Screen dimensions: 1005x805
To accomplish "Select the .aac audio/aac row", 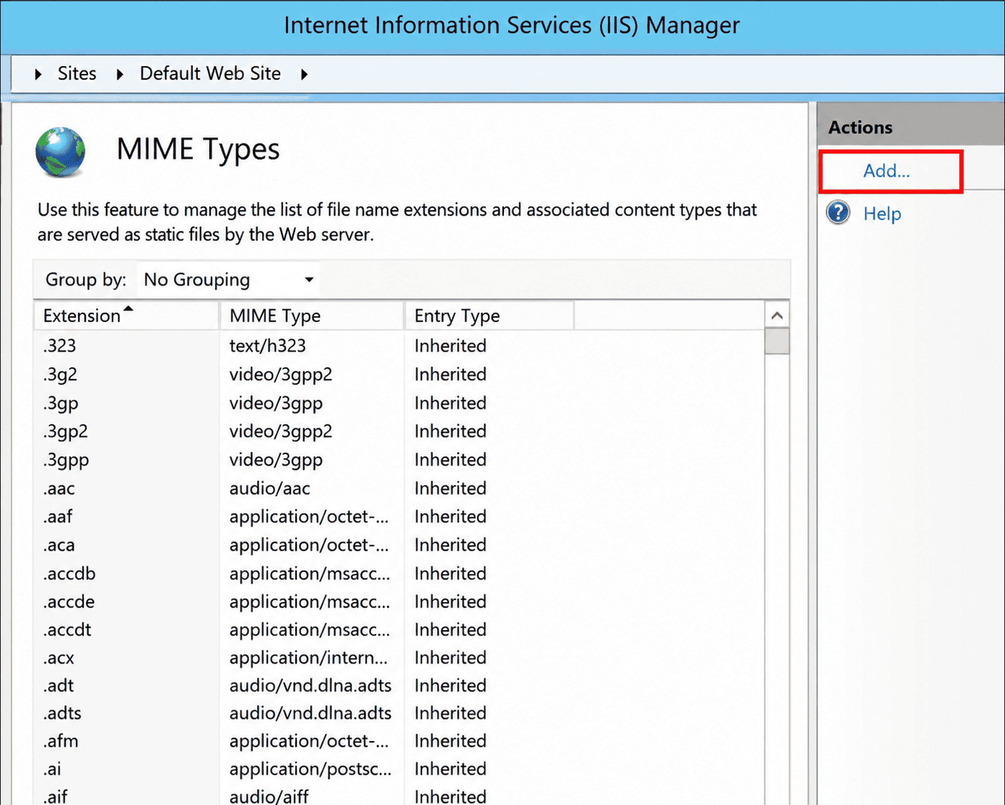I will pos(399,489).
